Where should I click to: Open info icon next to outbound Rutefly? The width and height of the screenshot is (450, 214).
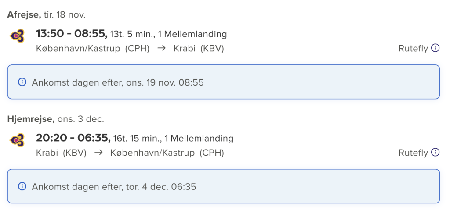coord(435,48)
